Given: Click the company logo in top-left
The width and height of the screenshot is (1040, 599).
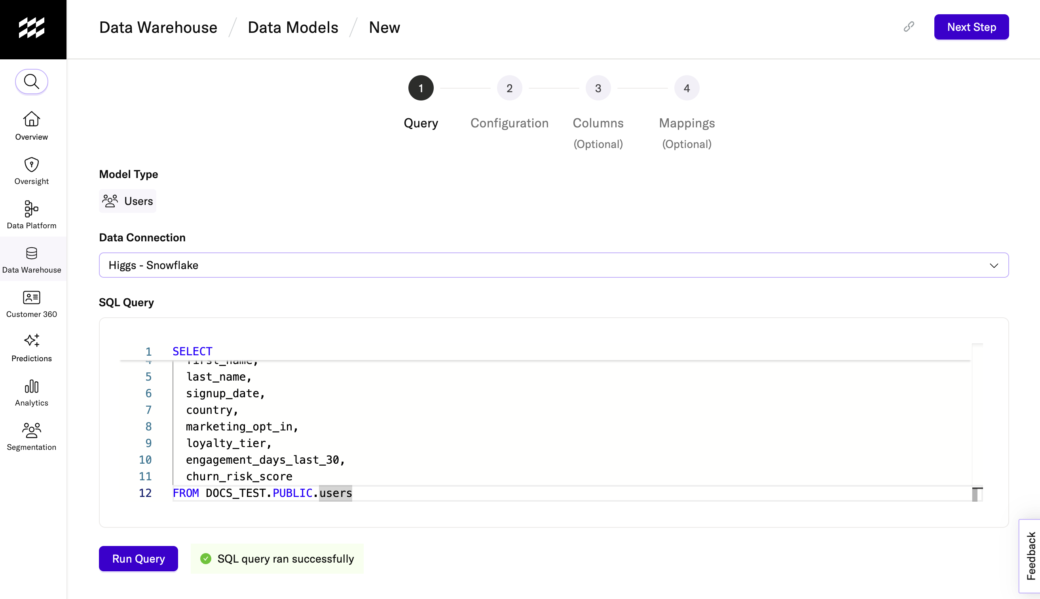Looking at the screenshot, I should pyautogui.click(x=32, y=28).
